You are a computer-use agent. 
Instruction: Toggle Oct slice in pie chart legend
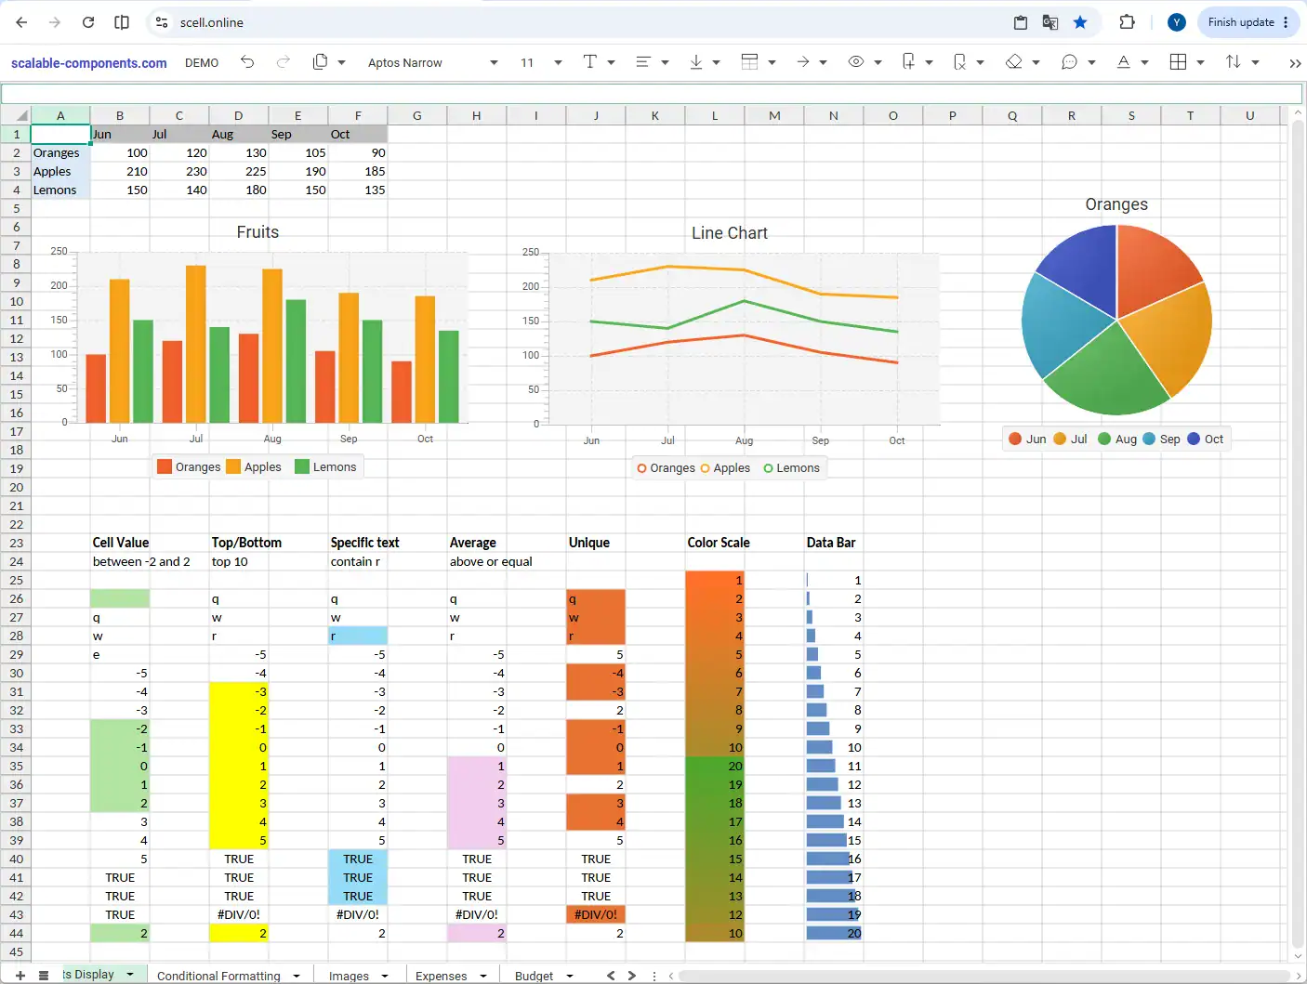(1206, 439)
